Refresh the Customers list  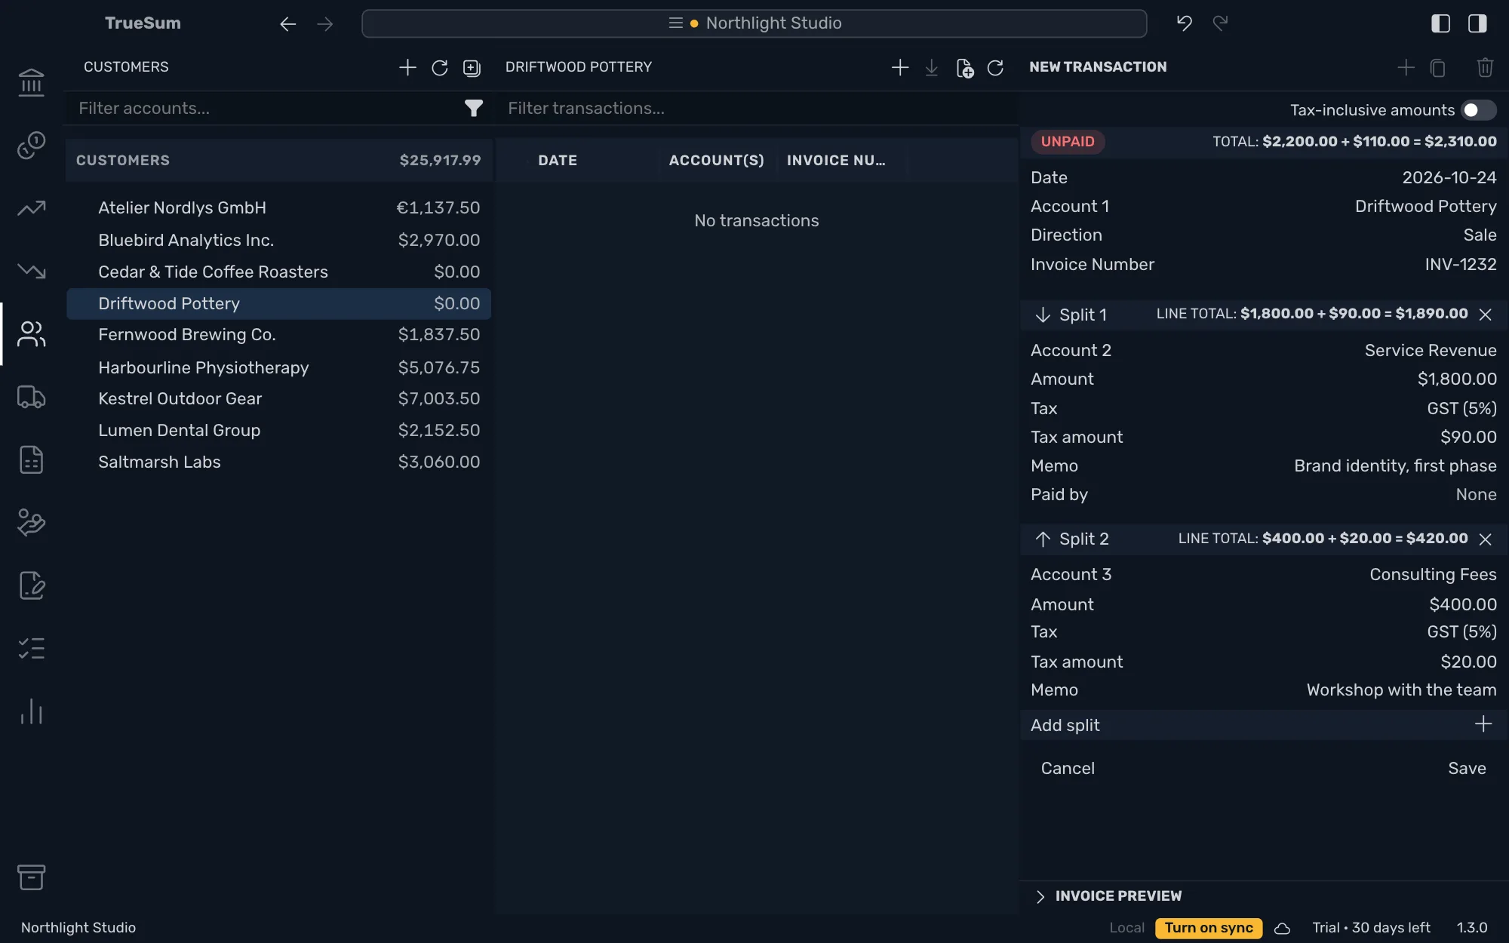click(440, 68)
